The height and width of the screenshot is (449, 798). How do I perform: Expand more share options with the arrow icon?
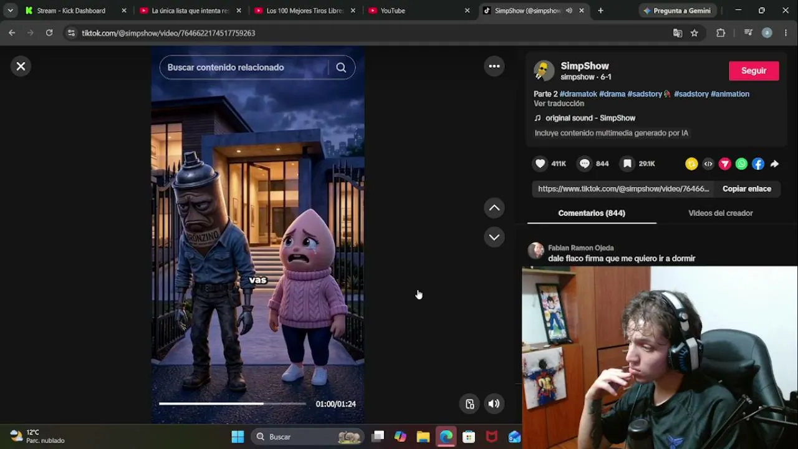pos(774,164)
